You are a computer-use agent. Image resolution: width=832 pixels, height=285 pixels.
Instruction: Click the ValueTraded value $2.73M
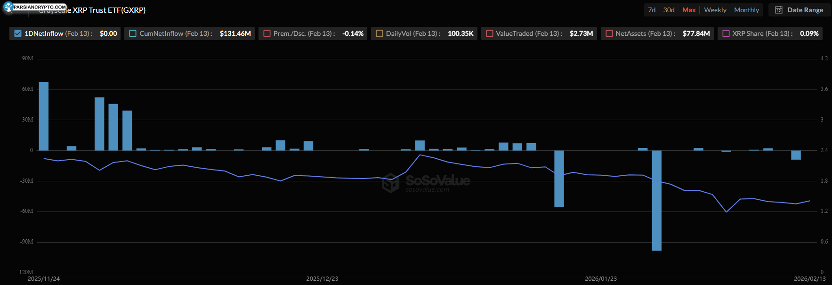(x=581, y=33)
